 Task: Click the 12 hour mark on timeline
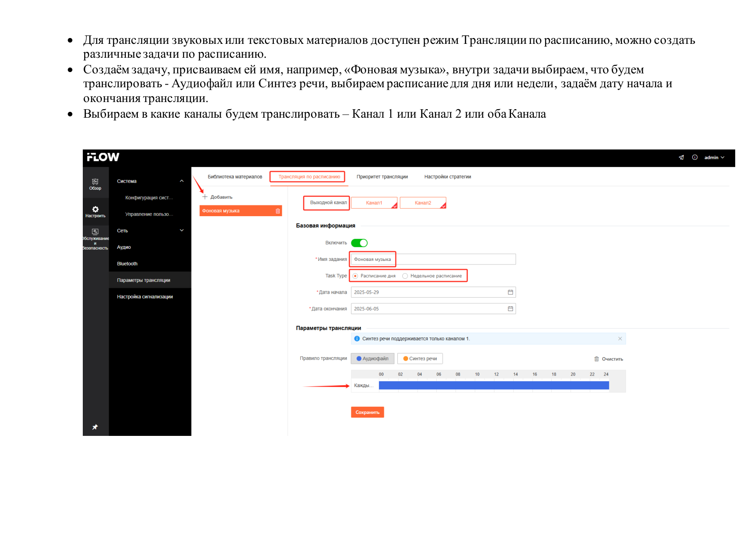496,374
